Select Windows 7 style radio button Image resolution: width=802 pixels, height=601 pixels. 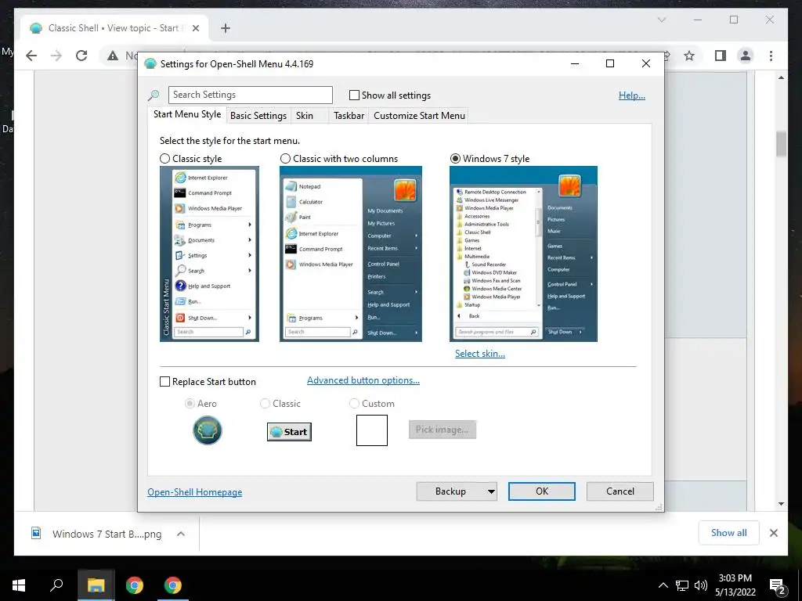pos(455,159)
